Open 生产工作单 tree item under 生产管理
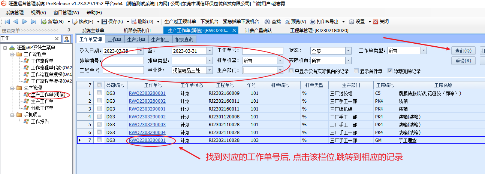Image resolution: width=485 pixels, height=174 pixels. (42, 101)
